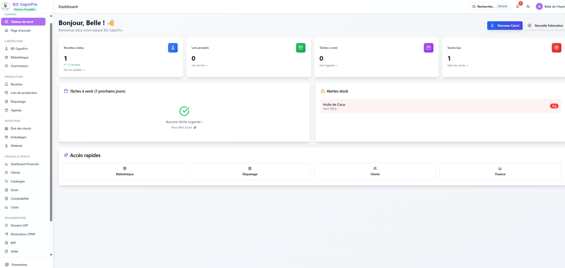Follow the Voir les recettes link
The height and width of the screenshot is (268, 565).
point(74,70)
